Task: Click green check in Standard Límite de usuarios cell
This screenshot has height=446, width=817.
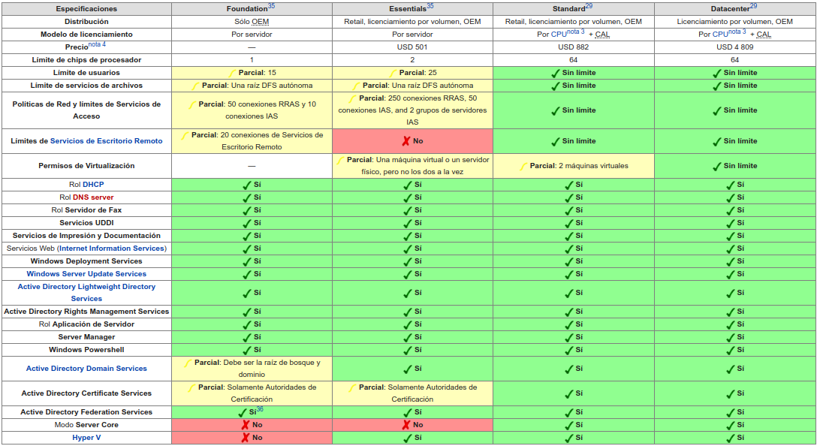Action: [556, 74]
